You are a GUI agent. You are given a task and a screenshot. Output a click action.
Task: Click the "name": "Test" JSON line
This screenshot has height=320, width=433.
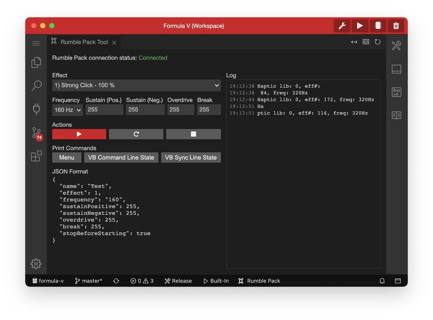click(x=86, y=186)
